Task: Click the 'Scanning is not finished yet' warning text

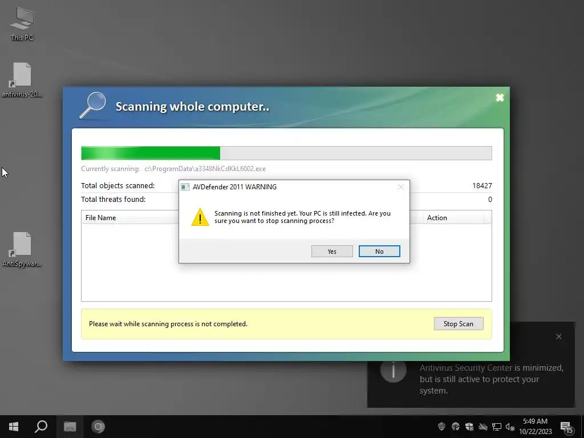Action: pyautogui.click(x=302, y=217)
